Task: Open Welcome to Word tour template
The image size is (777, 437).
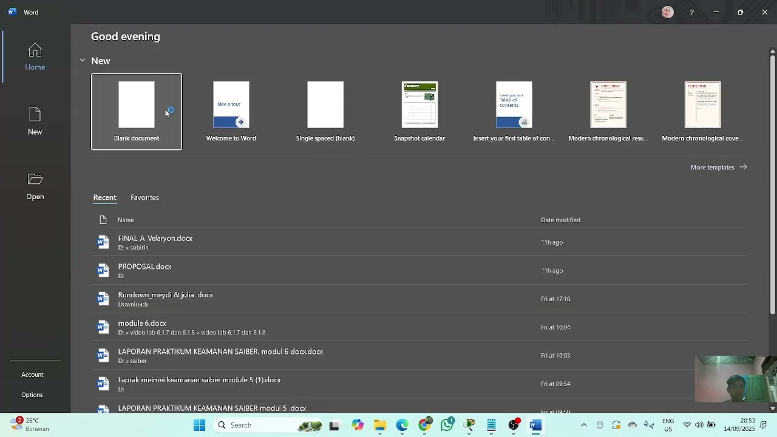Action: point(231,112)
